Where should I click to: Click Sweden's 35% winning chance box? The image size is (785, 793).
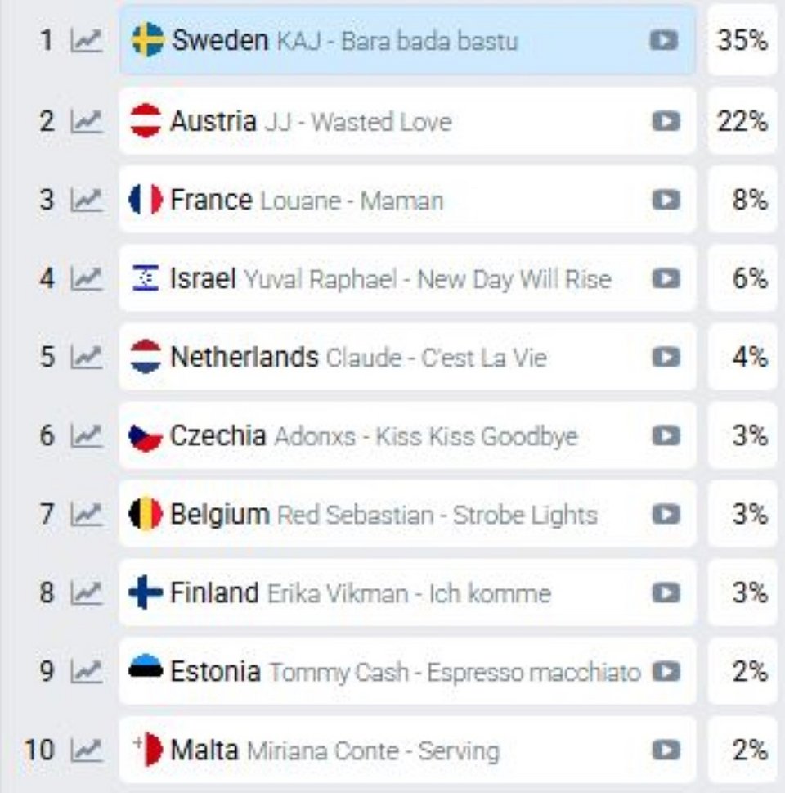click(742, 40)
